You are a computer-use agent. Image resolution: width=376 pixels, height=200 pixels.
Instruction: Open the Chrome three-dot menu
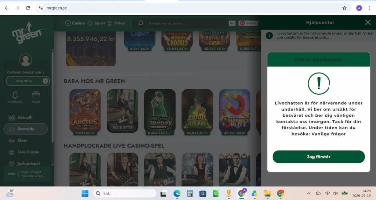[x=369, y=8]
